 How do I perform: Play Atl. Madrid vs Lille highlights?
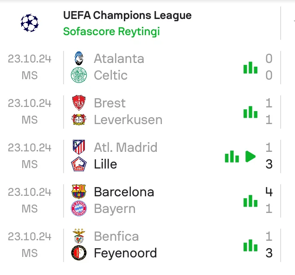pos(251,156)
